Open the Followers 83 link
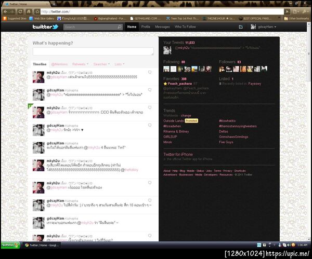The image size is (312, 259). [230, 62]
